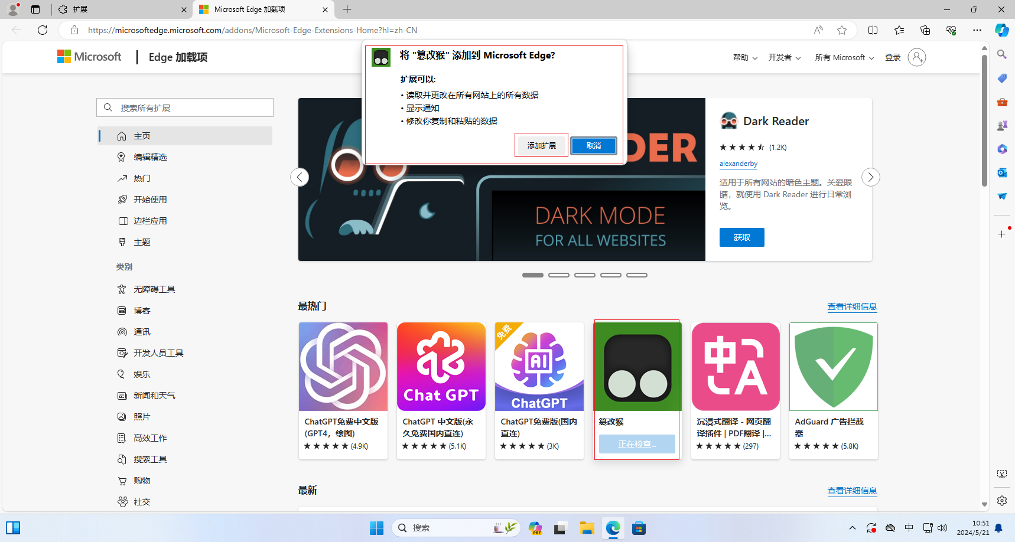Open the 购物 category

click(185, 481)
